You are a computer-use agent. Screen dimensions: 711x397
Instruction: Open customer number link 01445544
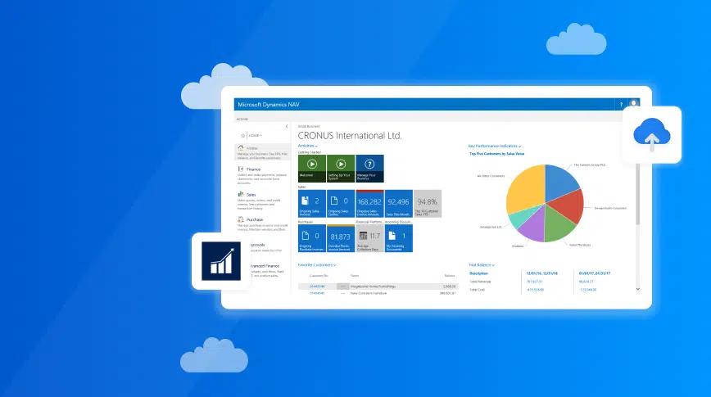click(317, 286)
